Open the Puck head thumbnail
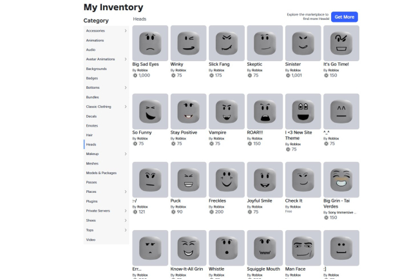Screen dimensions: 409x279 188,179
